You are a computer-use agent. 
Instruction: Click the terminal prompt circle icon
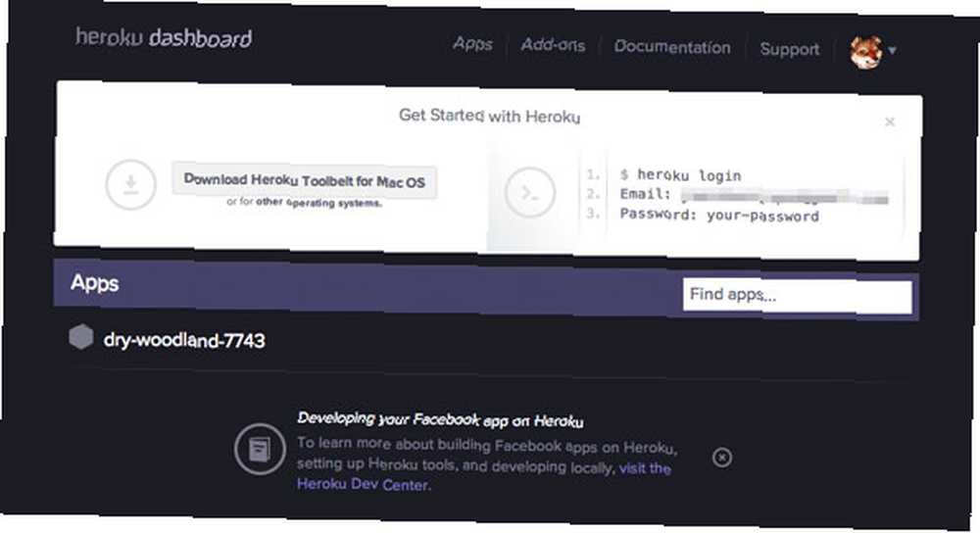pos(530,193)
